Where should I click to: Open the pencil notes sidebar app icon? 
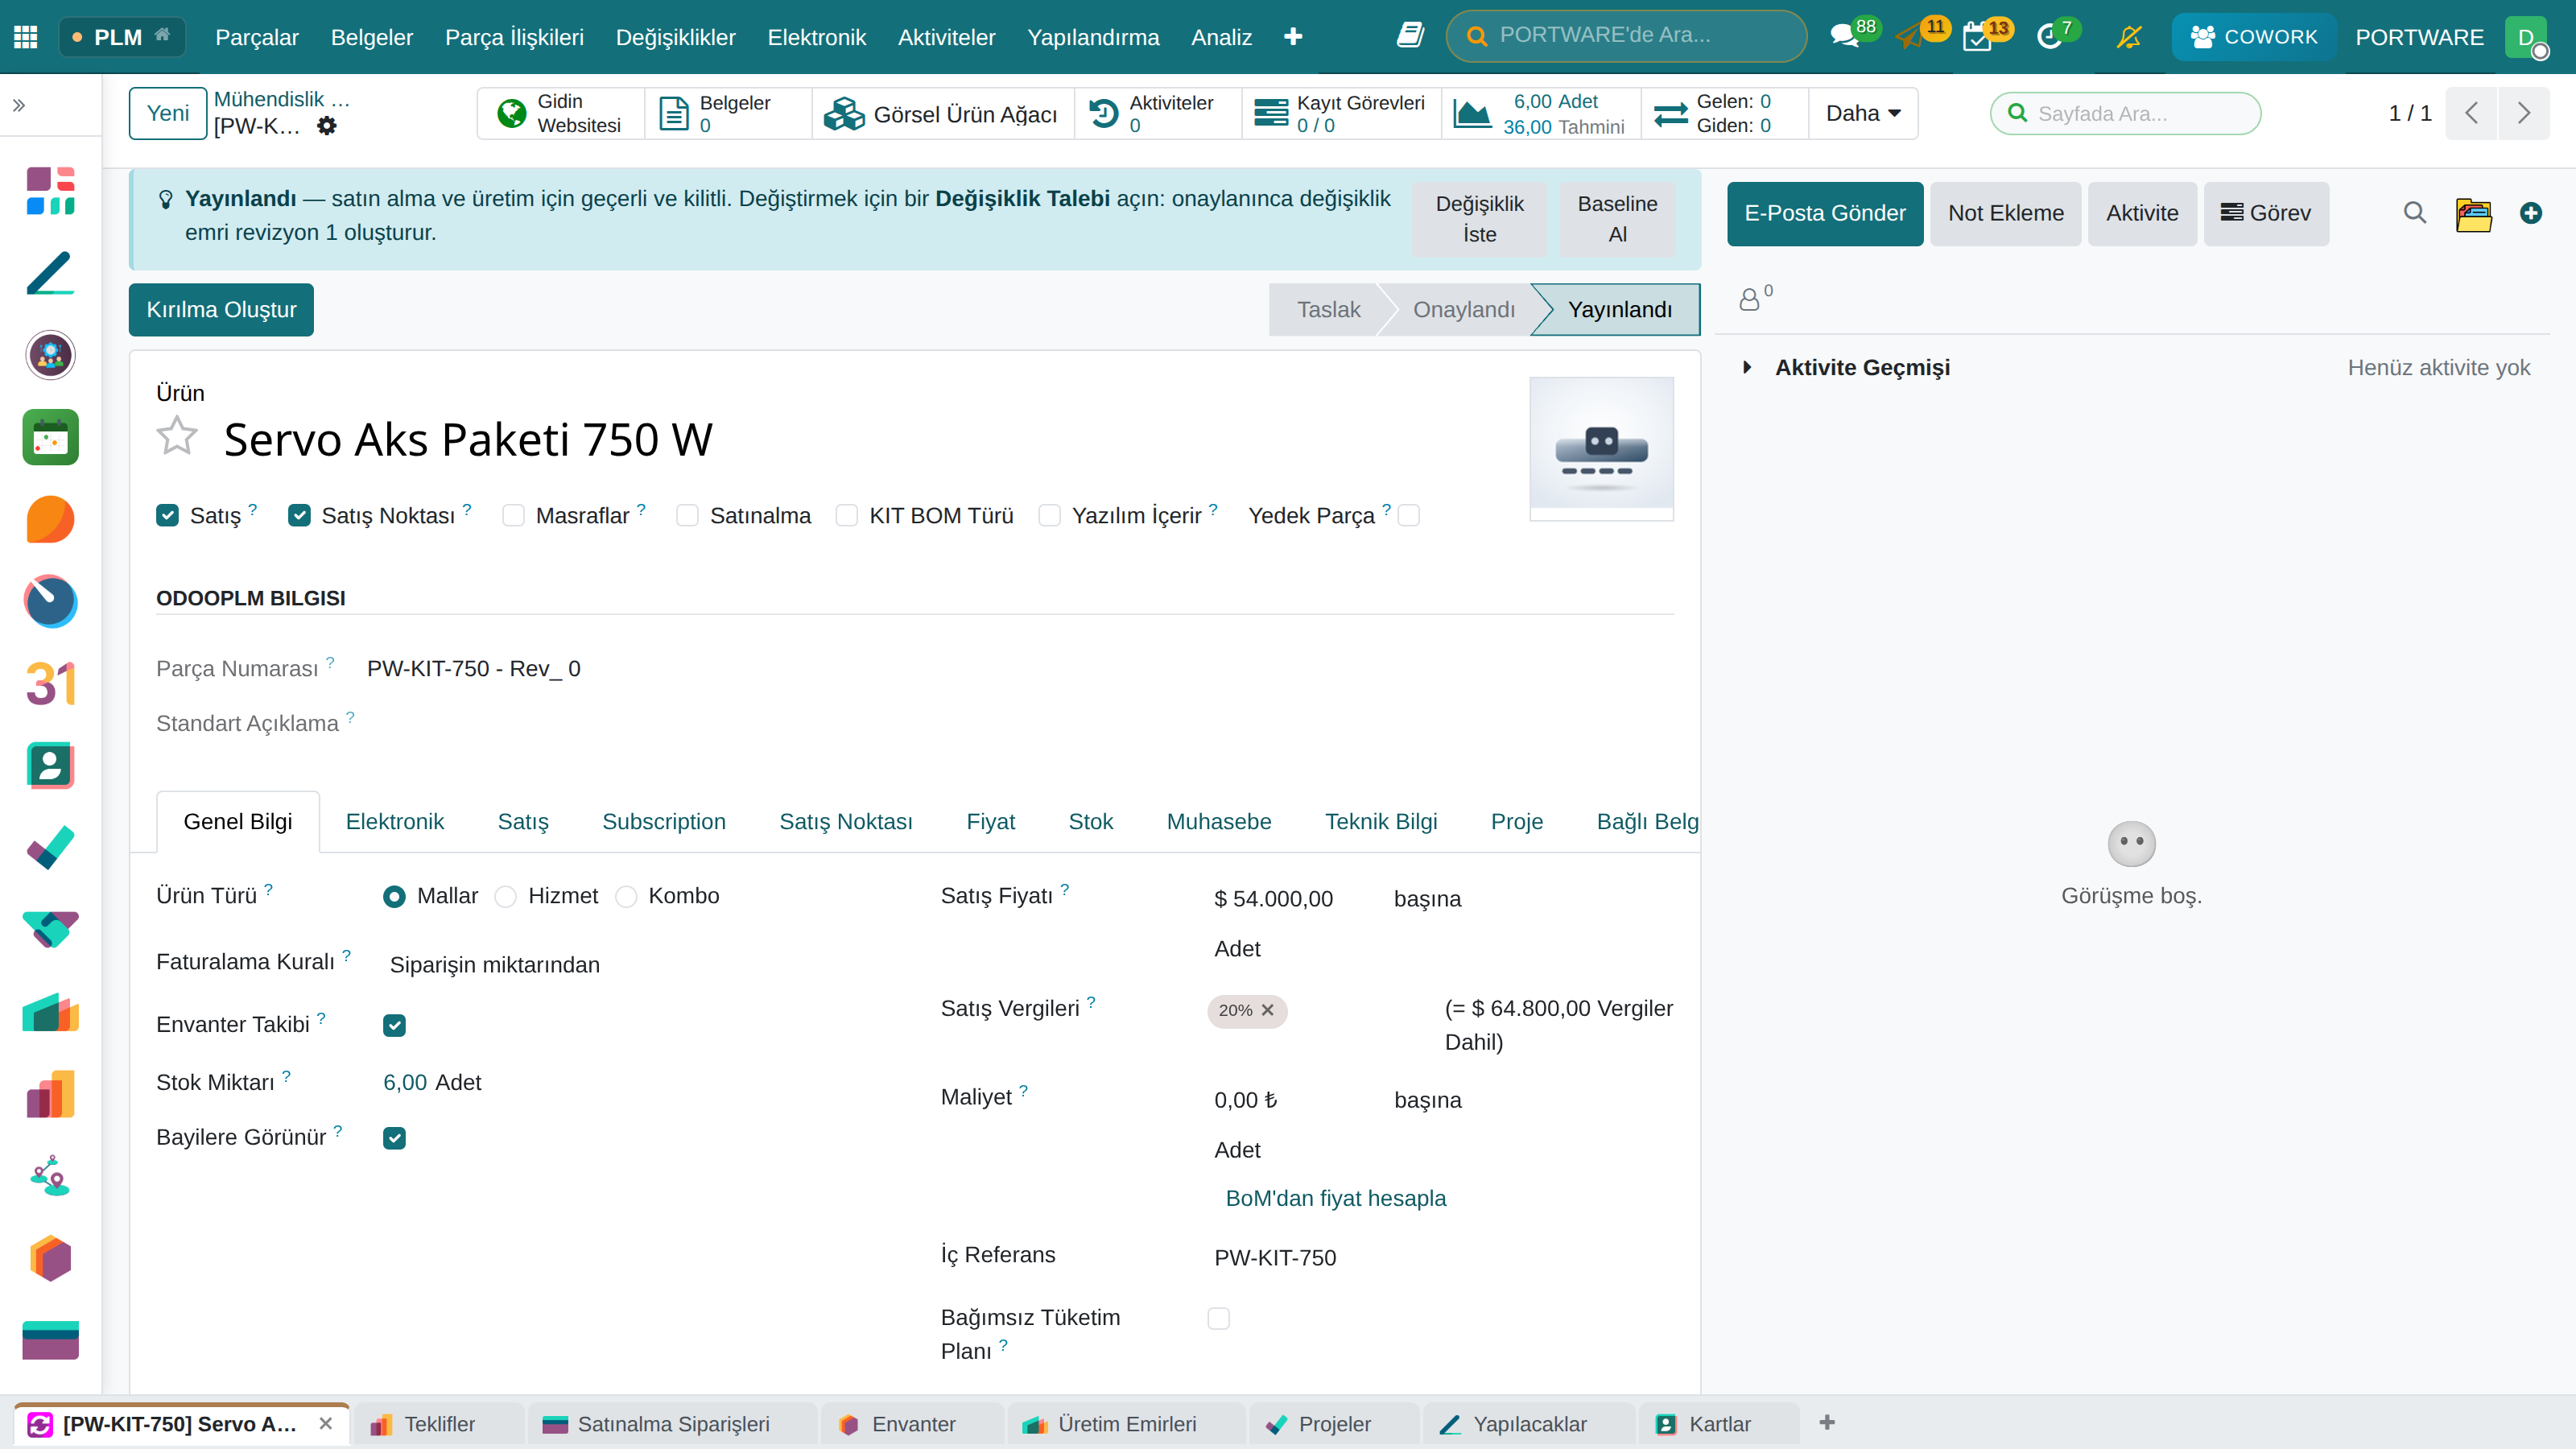pos(50,273)
